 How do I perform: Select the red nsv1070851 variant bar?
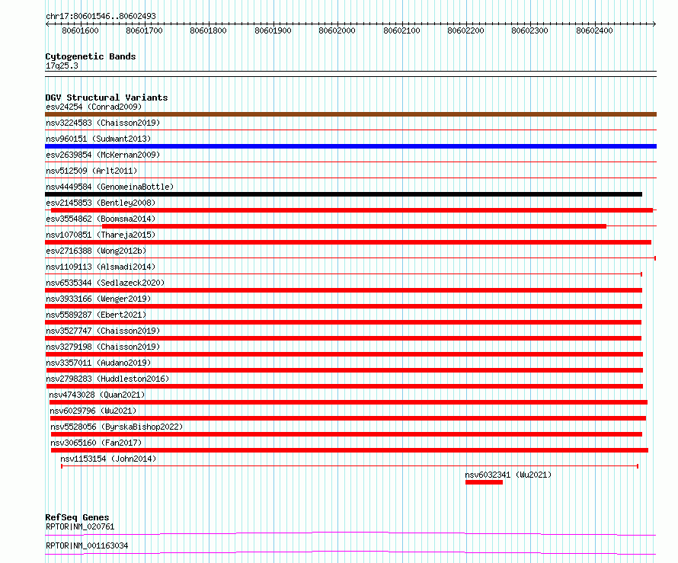[x=348, y=242]
